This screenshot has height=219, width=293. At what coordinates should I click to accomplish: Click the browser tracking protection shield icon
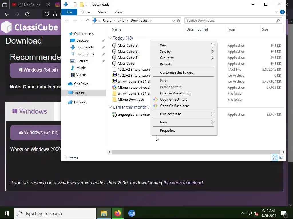(47, 14)
